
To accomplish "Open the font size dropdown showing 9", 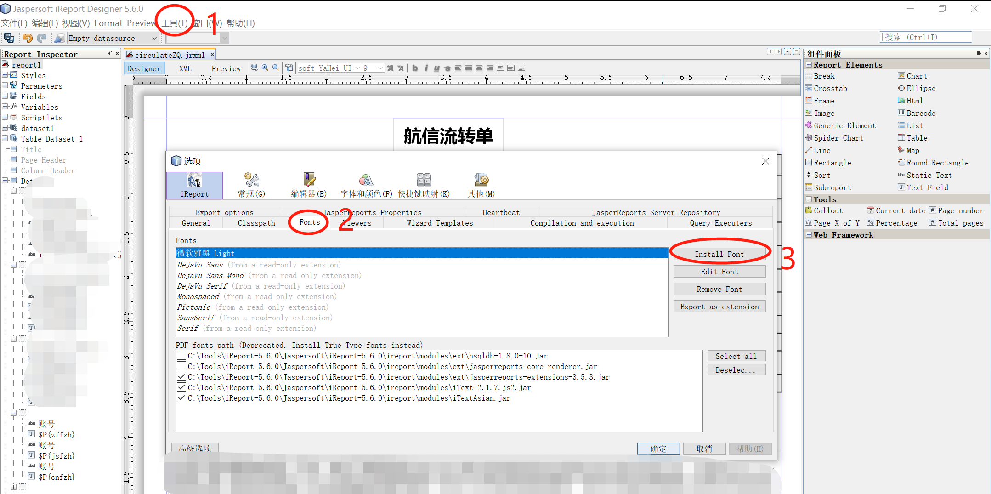I will (380, 68).
